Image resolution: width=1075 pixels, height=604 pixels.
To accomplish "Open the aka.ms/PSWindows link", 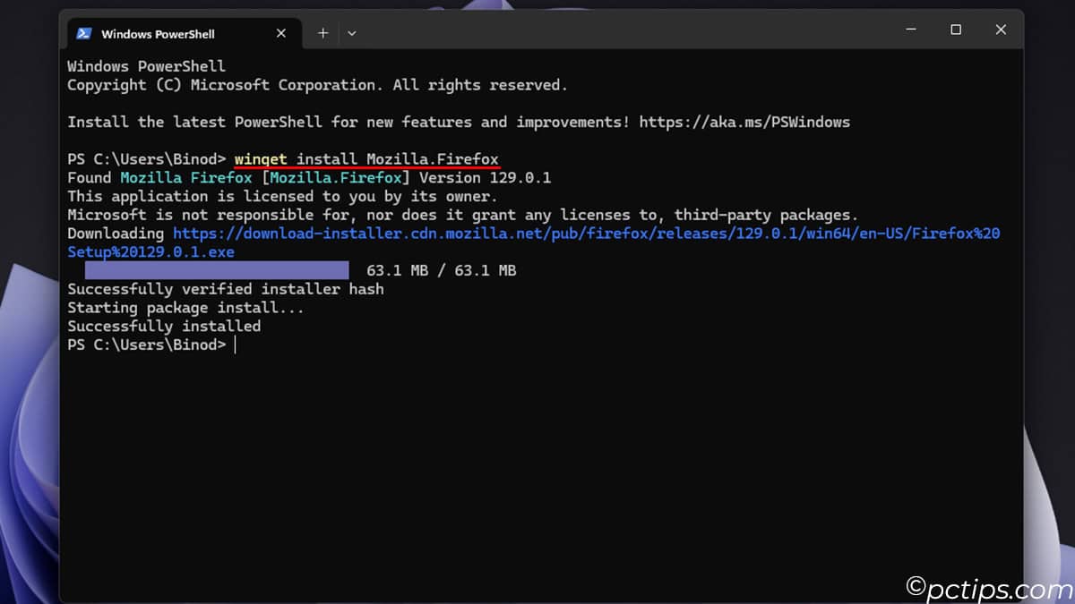I will [x=744, y=122].
